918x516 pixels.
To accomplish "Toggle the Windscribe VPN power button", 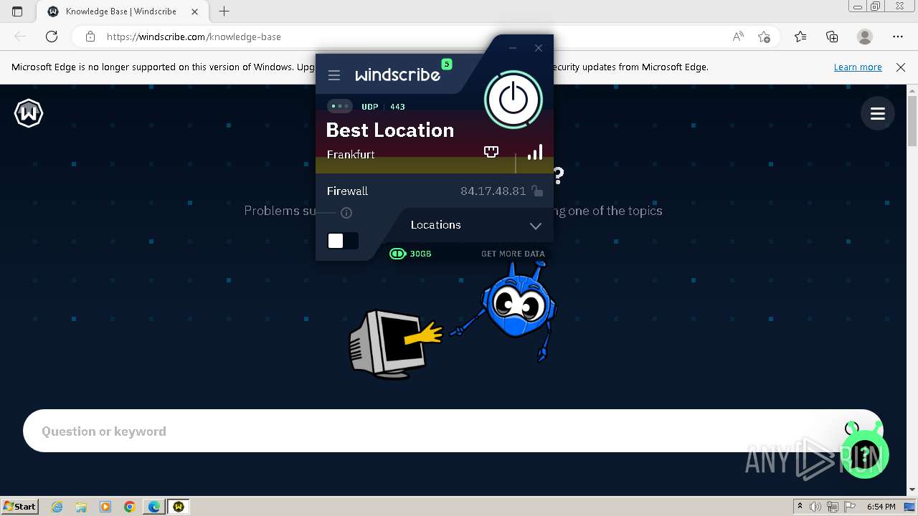I will click(x=514, y=100).
